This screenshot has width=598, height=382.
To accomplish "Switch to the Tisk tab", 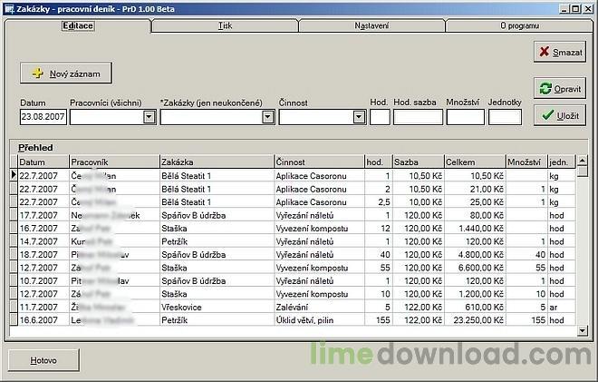I will (225, 25).
